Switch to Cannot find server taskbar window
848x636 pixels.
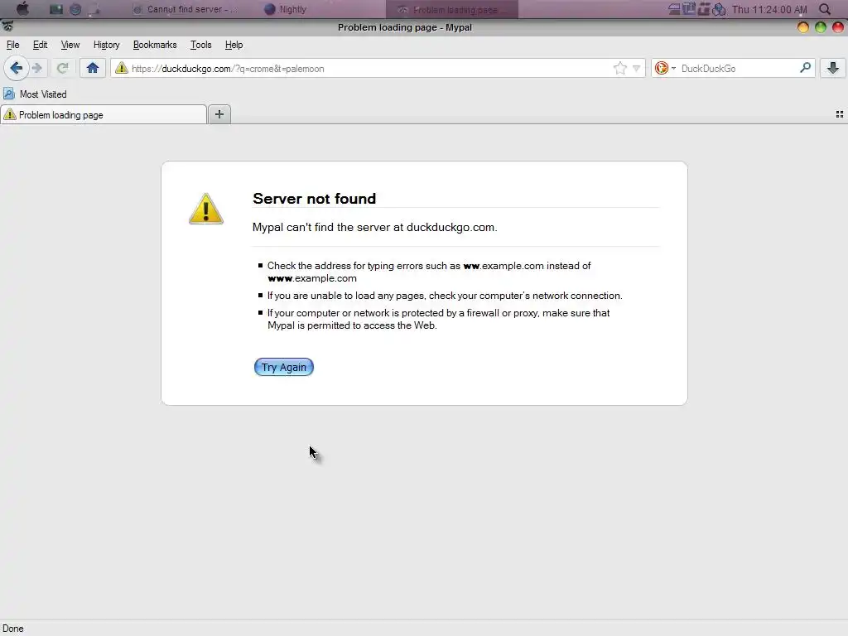[x=185, y=9]
